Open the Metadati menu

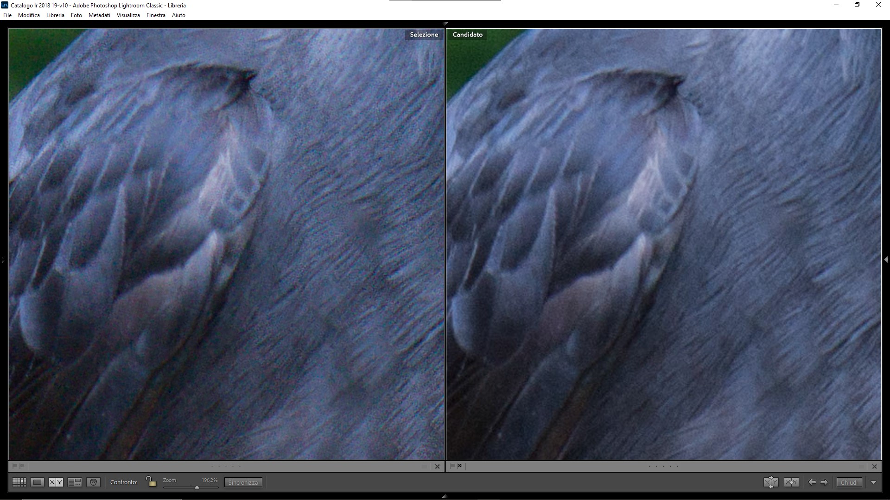click(99, 15)
